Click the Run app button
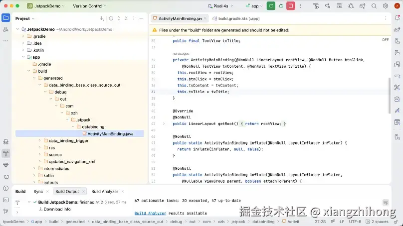403x226 pixels. click(271, 6)
